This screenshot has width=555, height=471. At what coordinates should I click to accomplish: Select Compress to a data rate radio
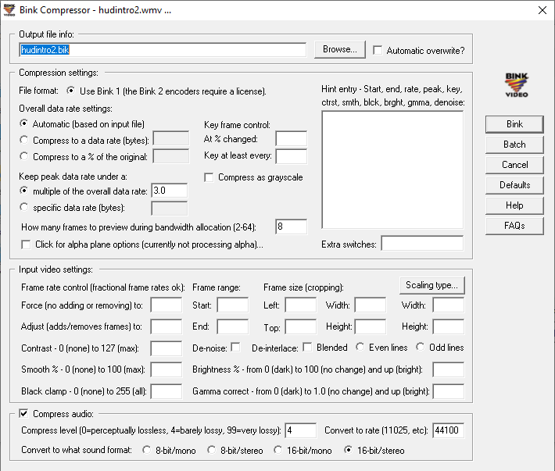point(24,139)
